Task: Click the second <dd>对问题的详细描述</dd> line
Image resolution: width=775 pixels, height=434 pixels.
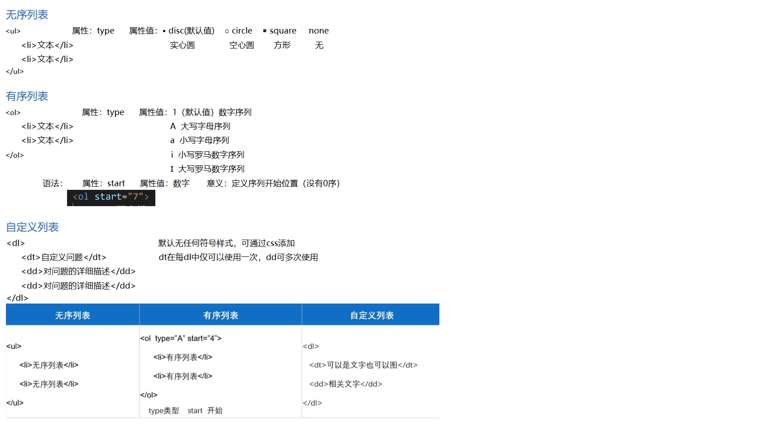Action: click(78, 285)
